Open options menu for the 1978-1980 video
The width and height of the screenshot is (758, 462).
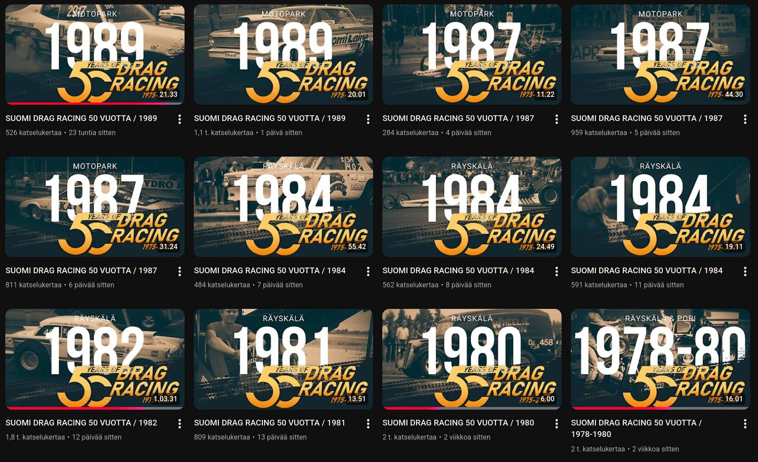pyautogui.click(x=745, y=424)
